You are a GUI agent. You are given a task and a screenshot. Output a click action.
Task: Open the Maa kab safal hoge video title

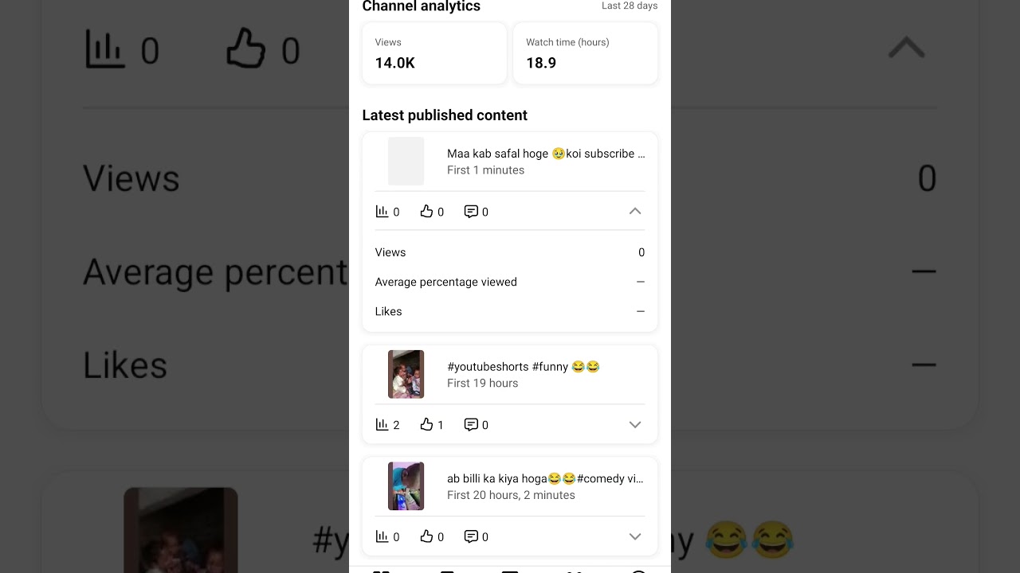[x=546, y=154]
